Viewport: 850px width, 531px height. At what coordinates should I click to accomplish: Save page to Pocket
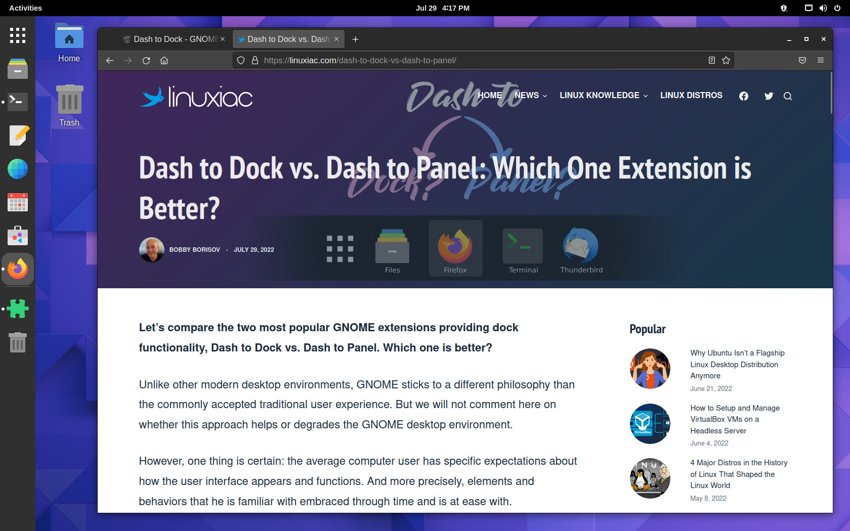click(x=802, y=60)
